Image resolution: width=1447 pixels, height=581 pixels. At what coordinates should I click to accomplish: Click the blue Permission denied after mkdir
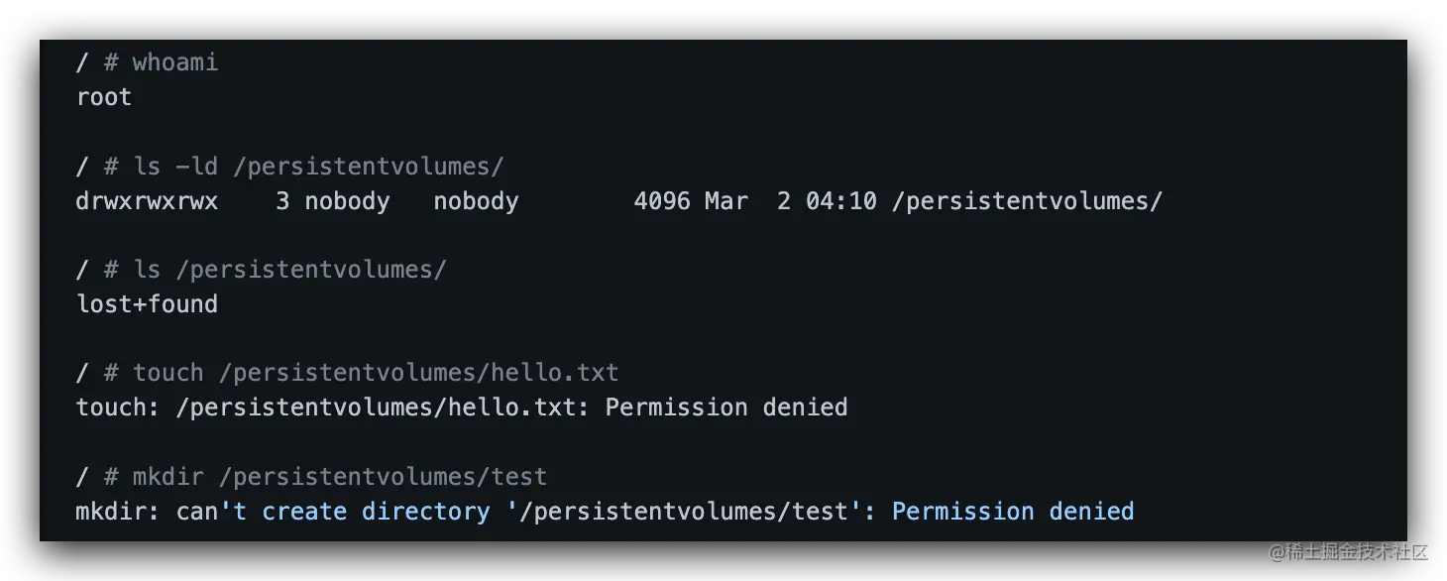[x=1012, y=512]
